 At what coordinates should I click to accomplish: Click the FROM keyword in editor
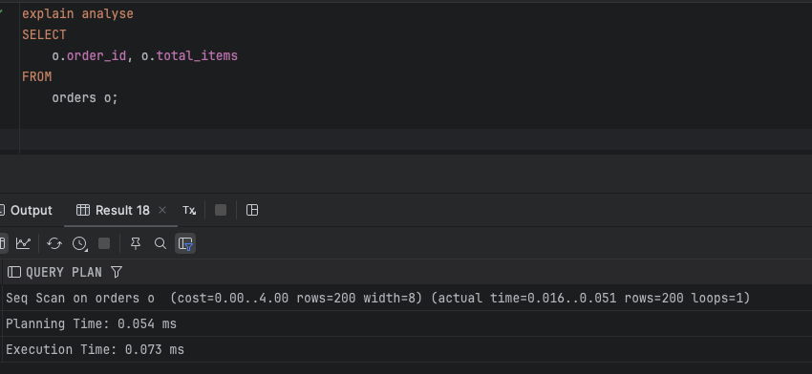tap(36, 76)
